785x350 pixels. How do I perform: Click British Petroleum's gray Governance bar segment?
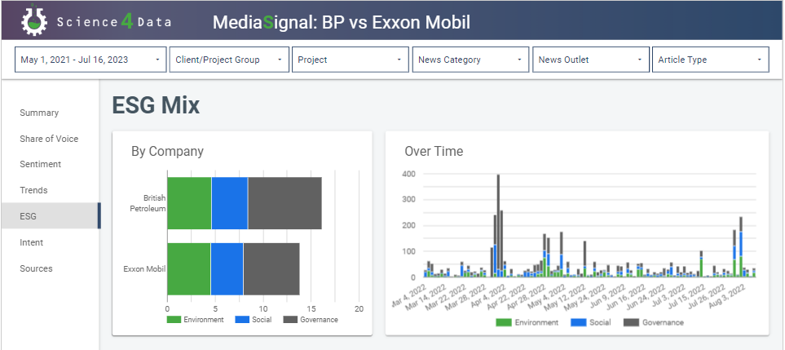click(x=284, y=203)
